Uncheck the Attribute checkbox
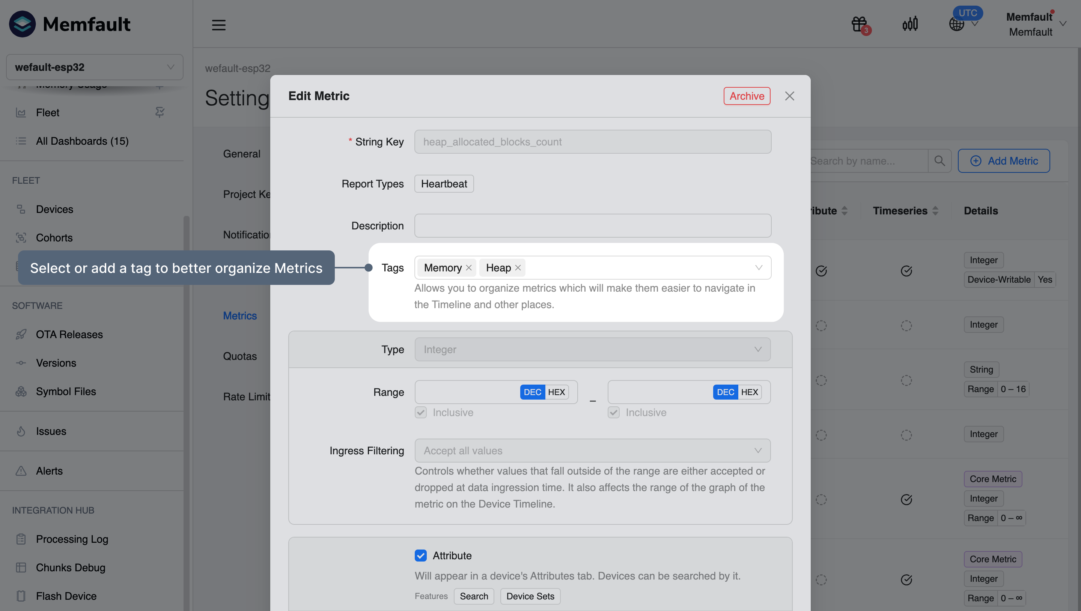Viewport: 1081px width, 611px height. point(420,555)
